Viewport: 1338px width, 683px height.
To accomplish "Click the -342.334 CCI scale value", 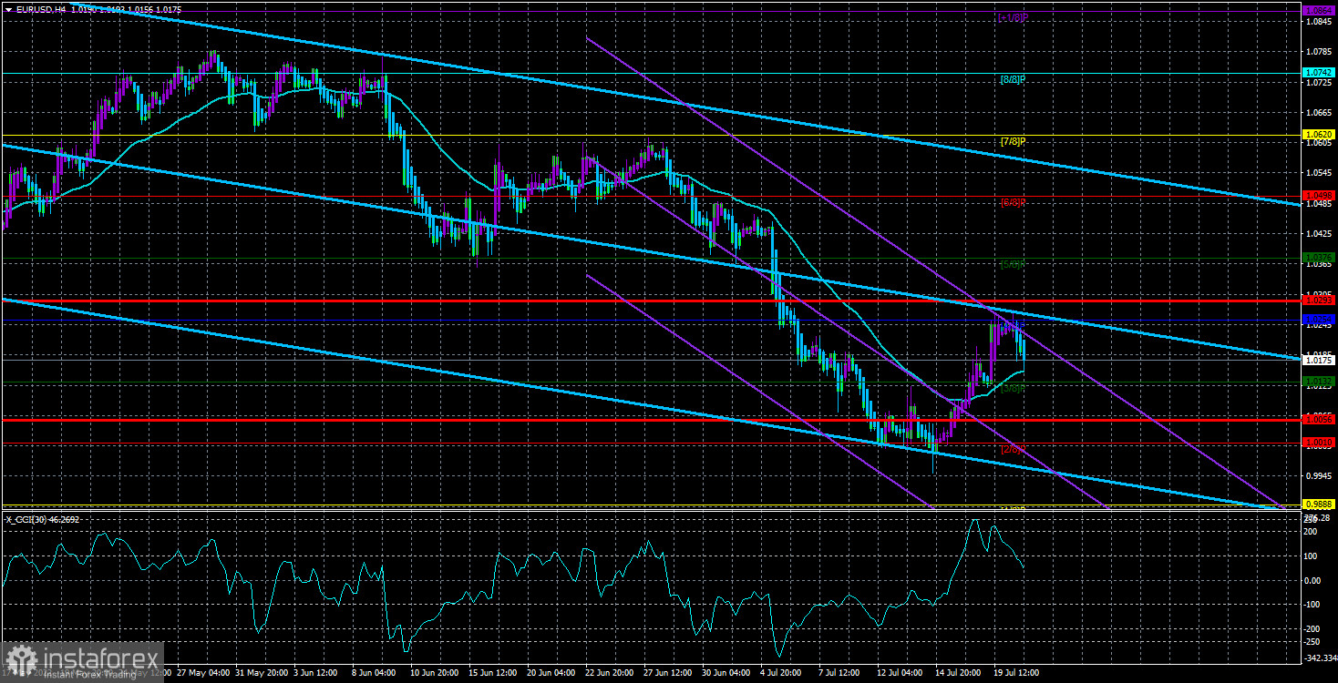I will 1319,658.
